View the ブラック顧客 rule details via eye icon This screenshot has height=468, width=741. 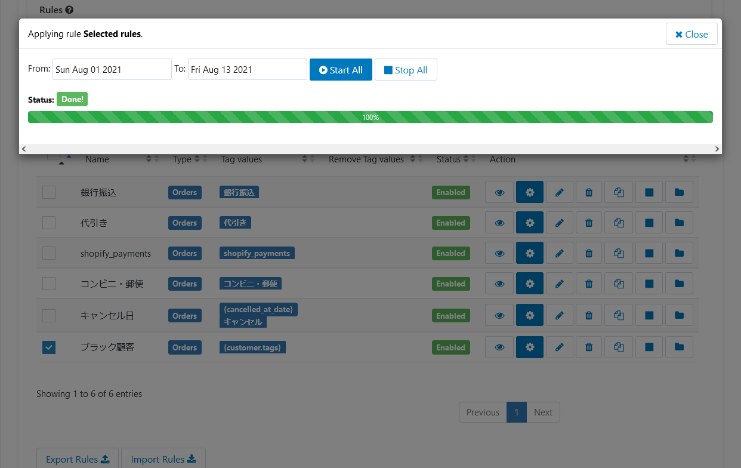tap(499, 347)
